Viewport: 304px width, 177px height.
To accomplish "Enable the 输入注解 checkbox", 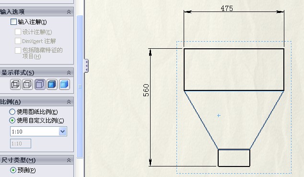I will pos(13,22).
